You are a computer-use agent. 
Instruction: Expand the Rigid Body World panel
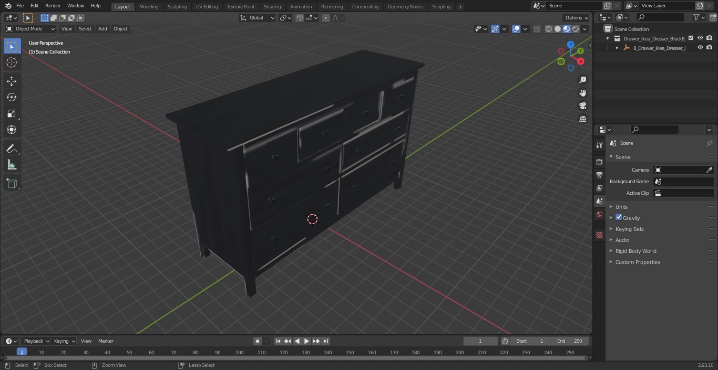coord(635,251)
